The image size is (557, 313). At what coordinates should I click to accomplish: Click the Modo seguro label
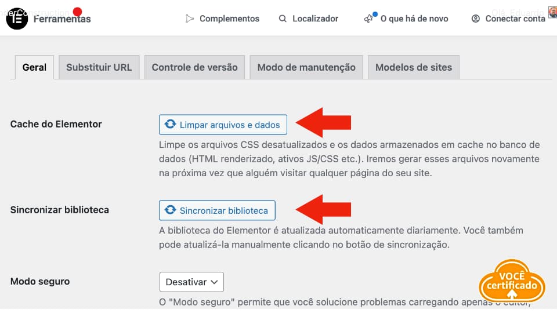point(40,282)
